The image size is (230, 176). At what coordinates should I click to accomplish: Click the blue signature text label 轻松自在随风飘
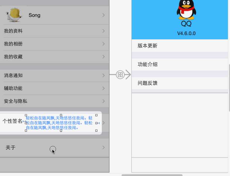point(59,123)
